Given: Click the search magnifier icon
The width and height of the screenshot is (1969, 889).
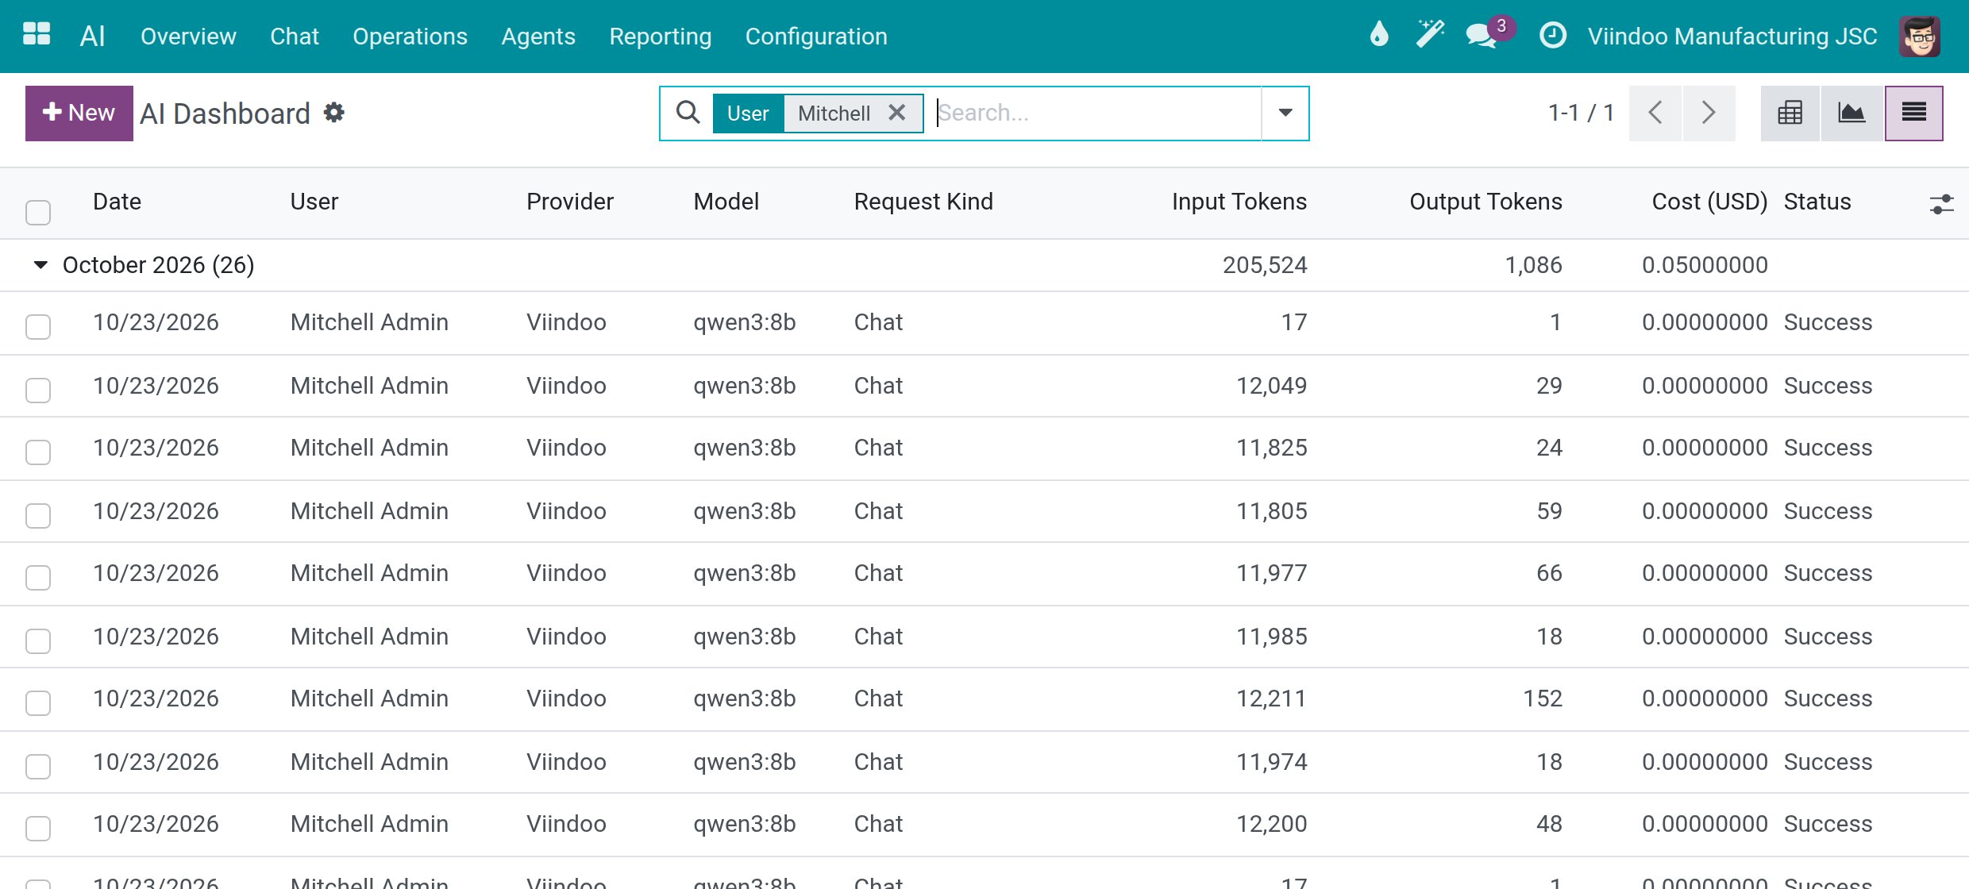Looking at the screenshot, I should pyautogui.click(x=688, y=113).
